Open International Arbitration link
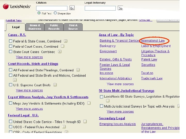The width and height of the screenshot is (186, 139). (x=116, y=78)
